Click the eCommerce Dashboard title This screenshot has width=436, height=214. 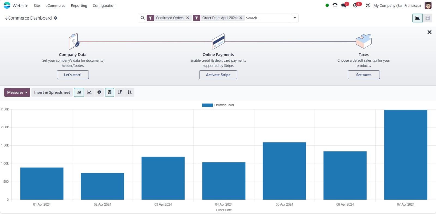pyautogui.click(x=28, y=18)
